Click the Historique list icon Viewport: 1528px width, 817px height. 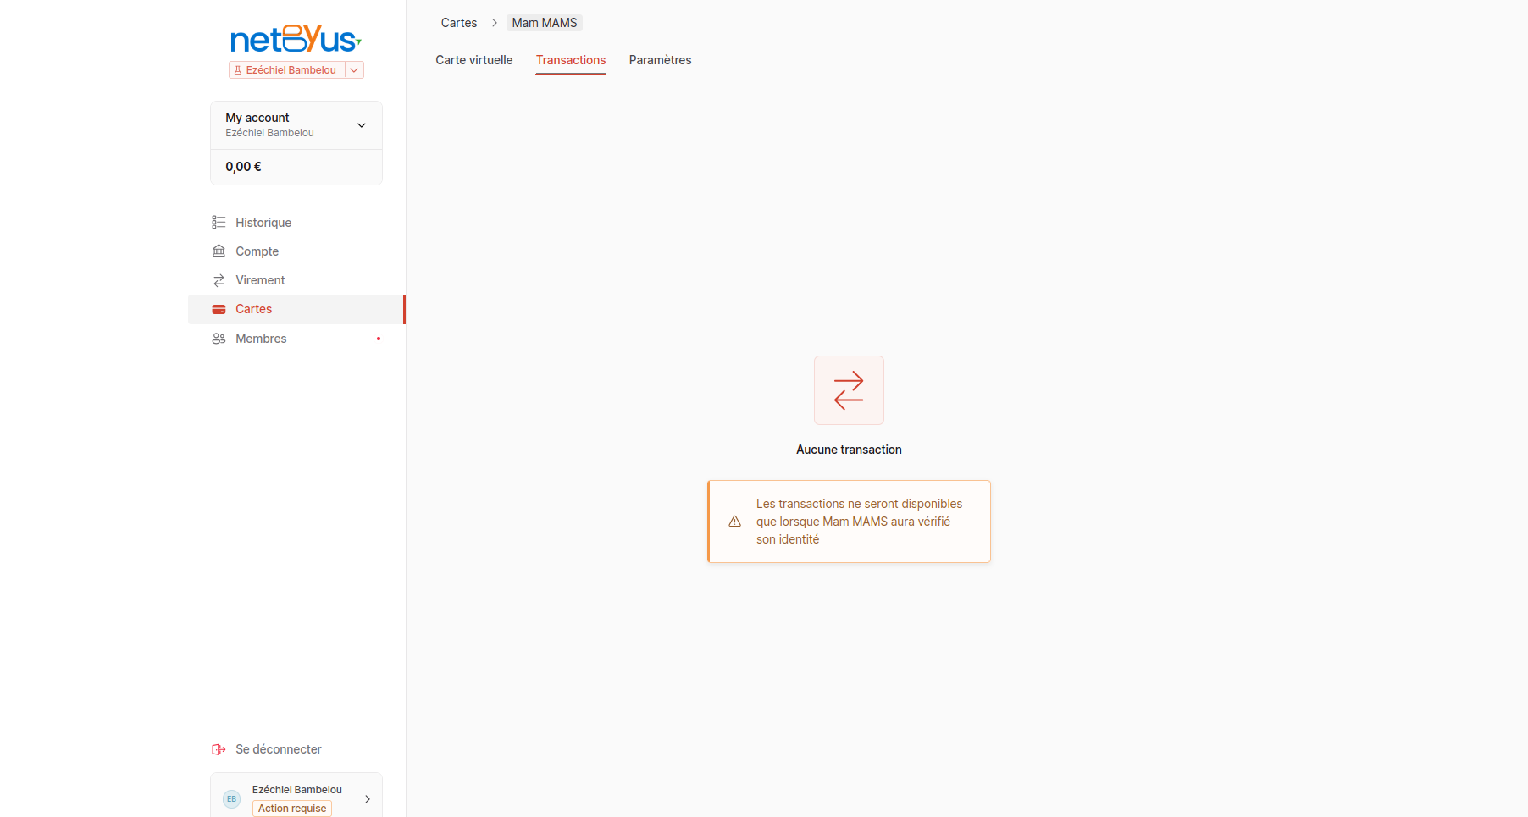[219, 223]
